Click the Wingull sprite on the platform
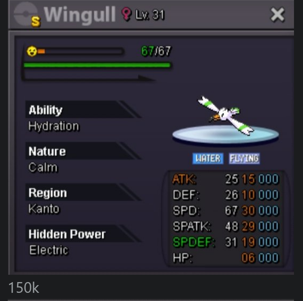The image size is (303, 301). (226, 116)
